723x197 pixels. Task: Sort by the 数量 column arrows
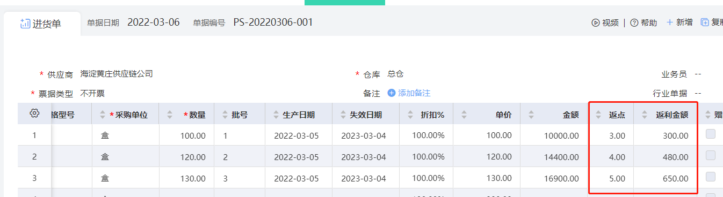click(170, 115)
